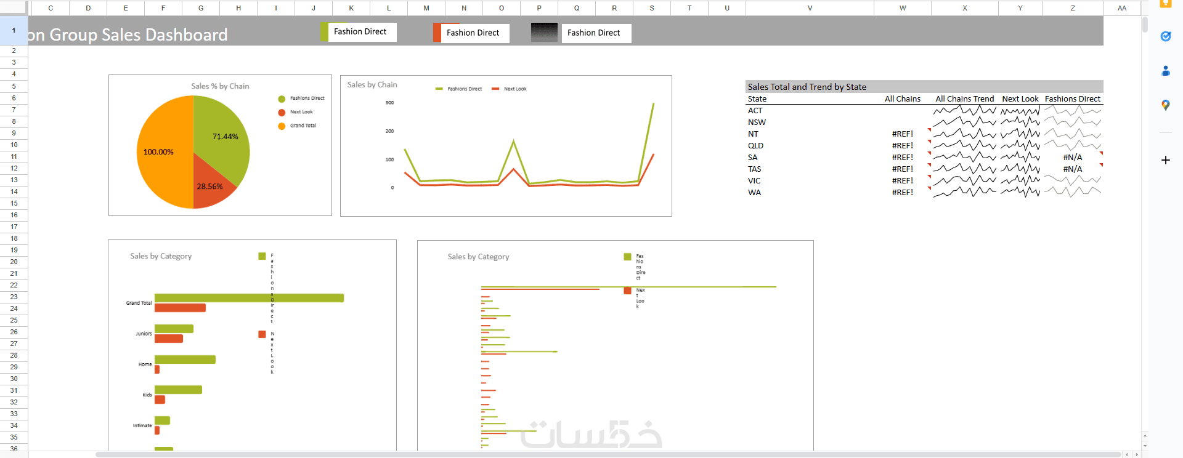Image resolution: width=1183 pixels, height=458 pixels.
Task: Click the orange Grand Total dot in pie legend
Action: tap(282, 126)
